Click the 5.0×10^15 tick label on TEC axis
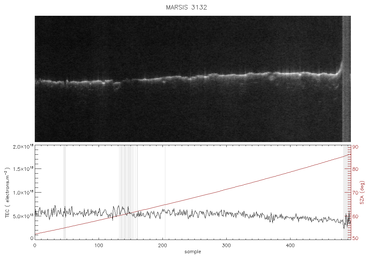 point(23,216)
